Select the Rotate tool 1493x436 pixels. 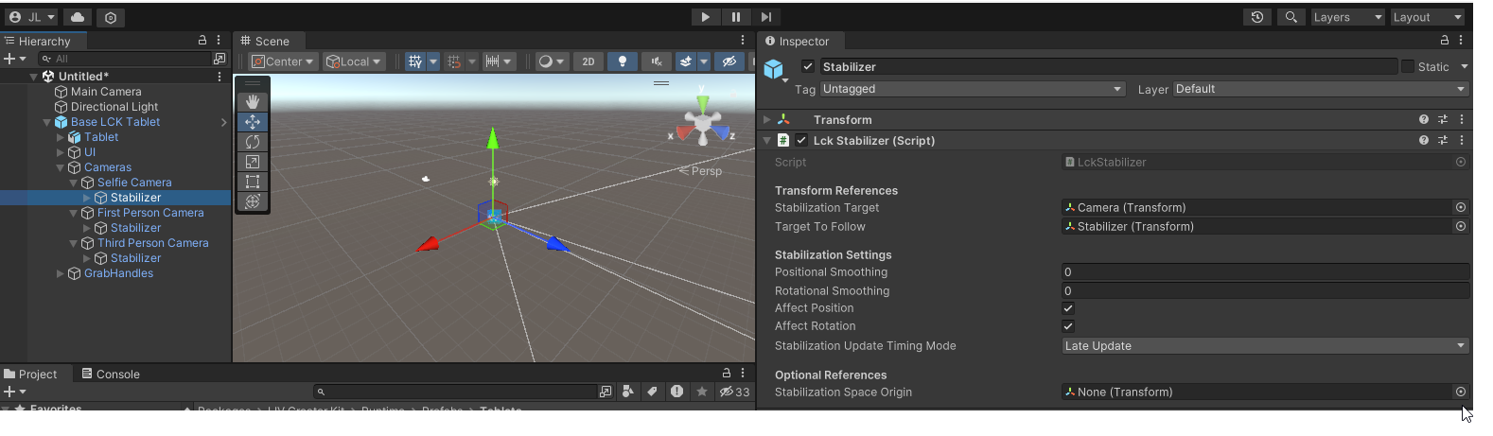tap(253, 142)
